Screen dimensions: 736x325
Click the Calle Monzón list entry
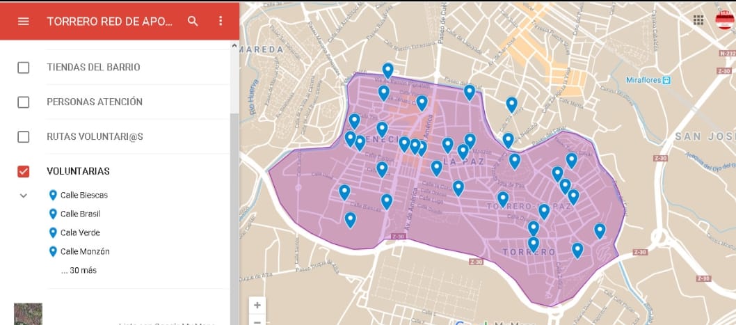click(84, 251)
